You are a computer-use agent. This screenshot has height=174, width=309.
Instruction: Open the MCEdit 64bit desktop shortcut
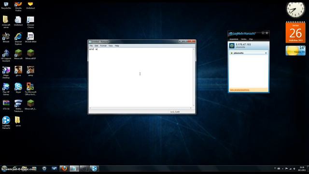pos(30,38)
